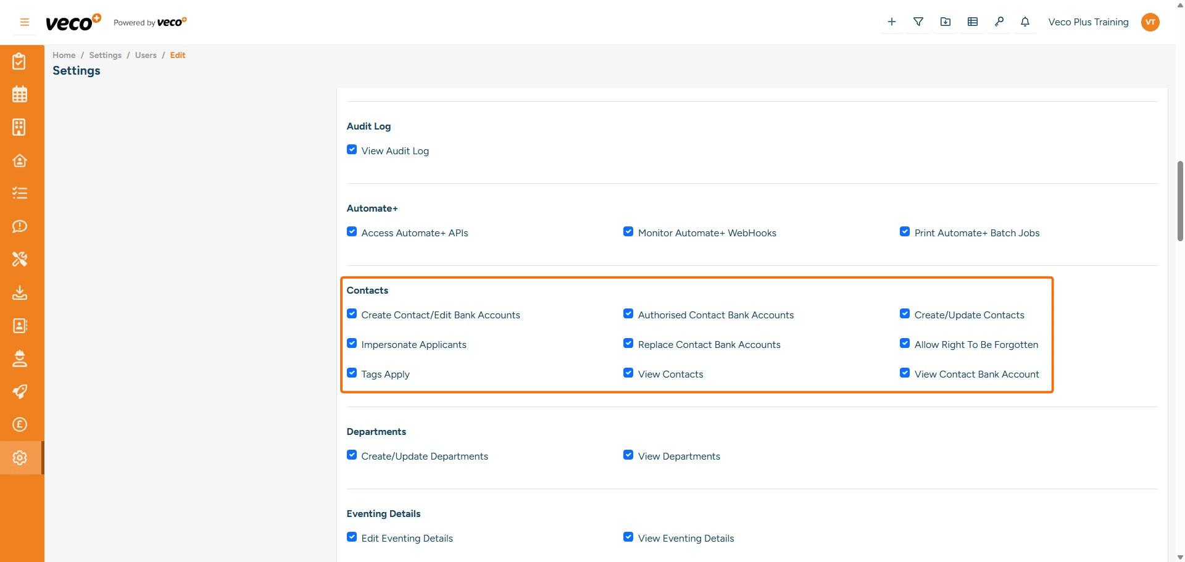Open the settings gear sidebar icon
Screen dimensions: 1185x562
(20, 458)
